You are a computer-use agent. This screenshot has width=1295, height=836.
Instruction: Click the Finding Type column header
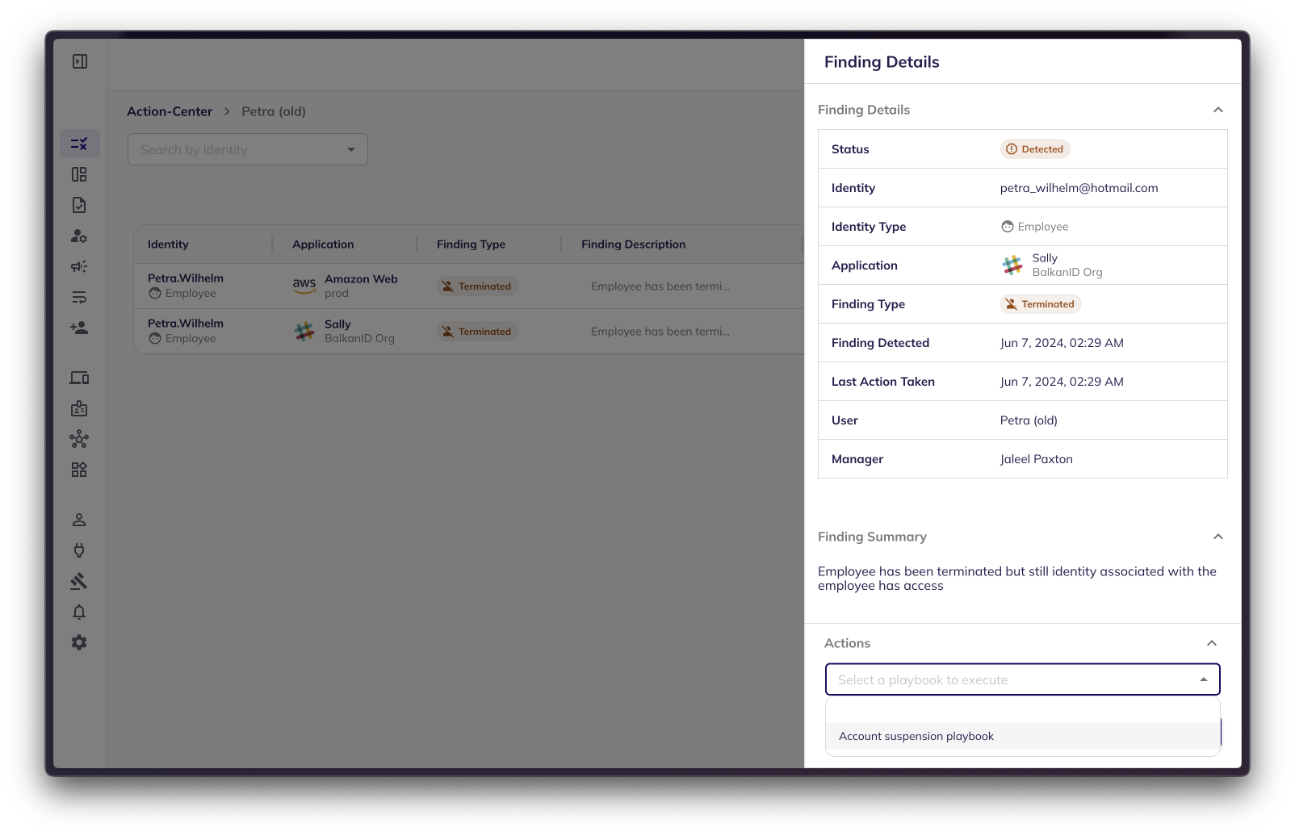(x=471, y=245)
